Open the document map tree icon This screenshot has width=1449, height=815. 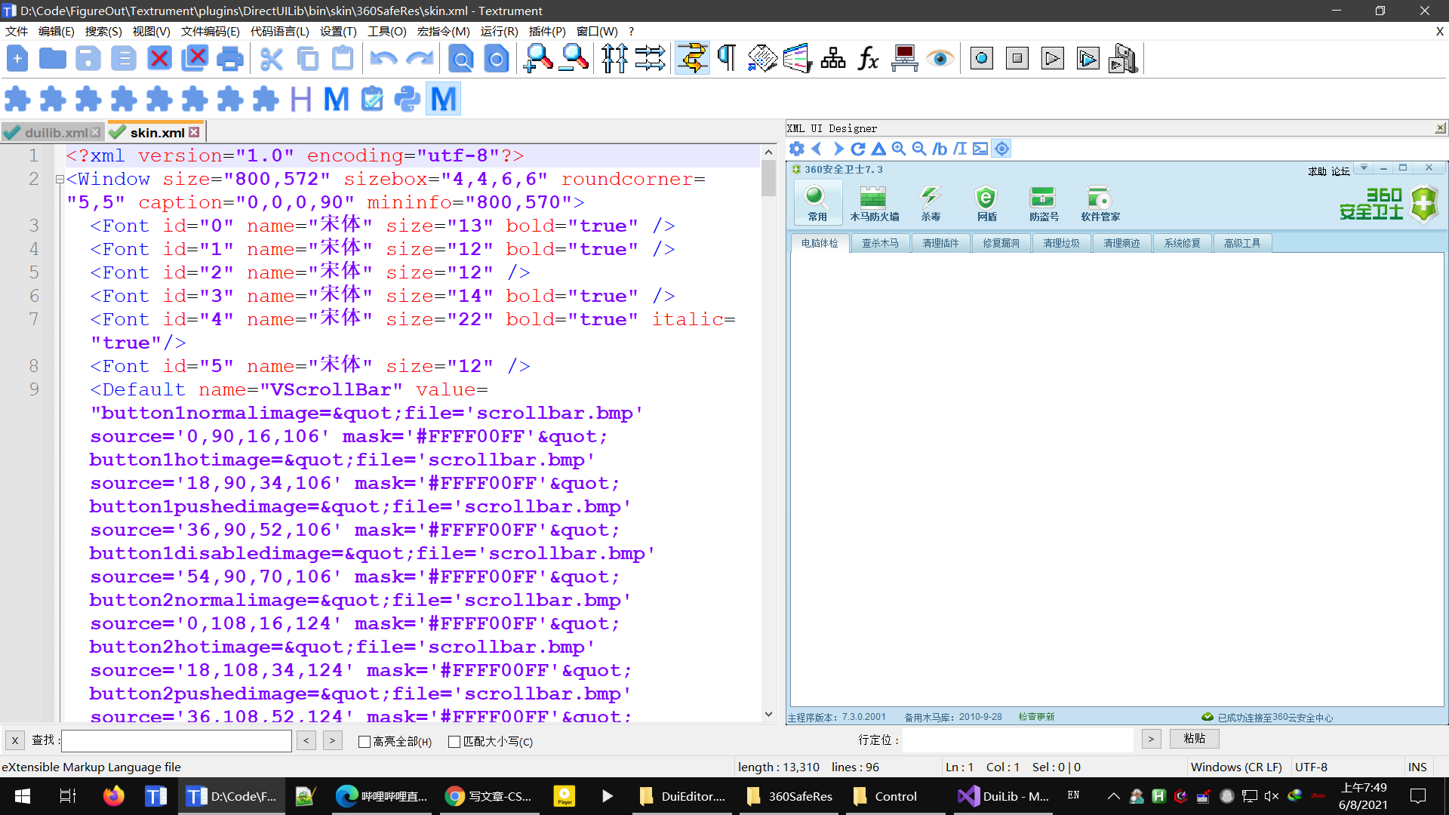pos(833,58)
